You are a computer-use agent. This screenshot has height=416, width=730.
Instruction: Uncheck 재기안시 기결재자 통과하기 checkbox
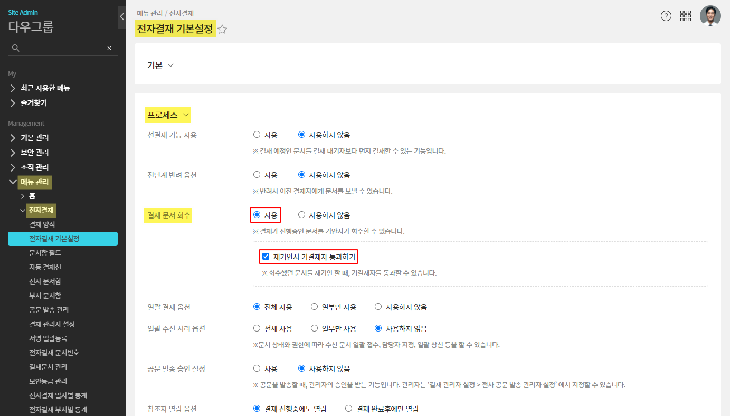[266, 257]
